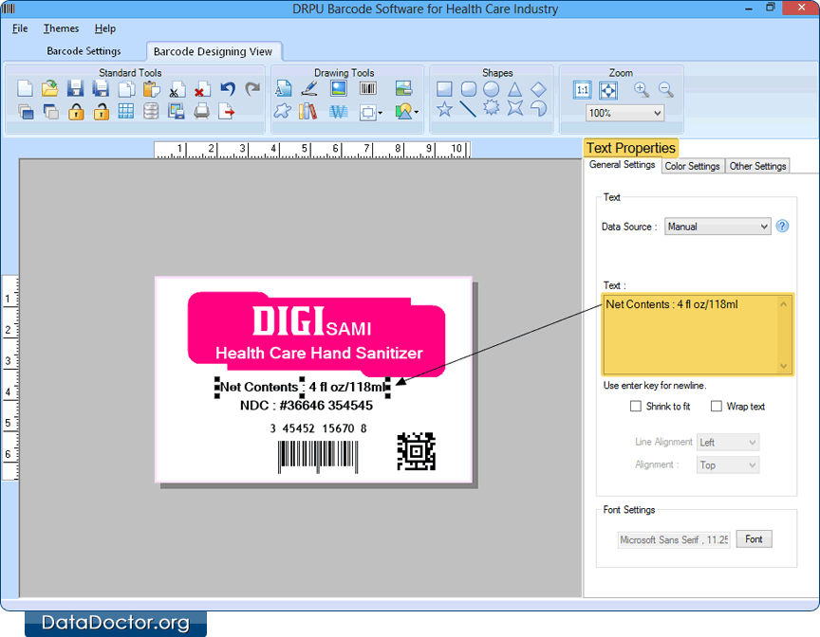Lock the selected object
Viewport: 820px width, 637px height.
tap(76, 111)
